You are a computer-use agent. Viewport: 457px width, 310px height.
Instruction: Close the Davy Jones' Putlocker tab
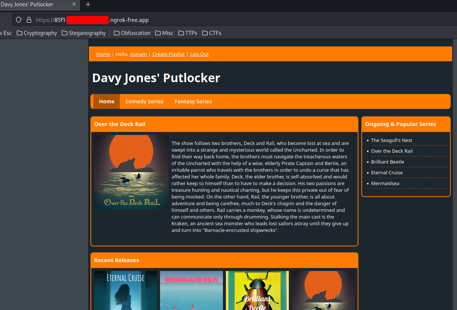(x=74, y=4)
